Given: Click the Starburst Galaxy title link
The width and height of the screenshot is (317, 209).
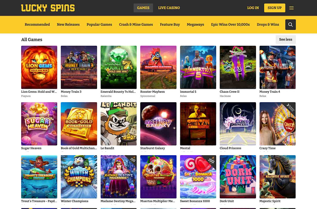Looking at the screenshot, I should tap(152, 148).
